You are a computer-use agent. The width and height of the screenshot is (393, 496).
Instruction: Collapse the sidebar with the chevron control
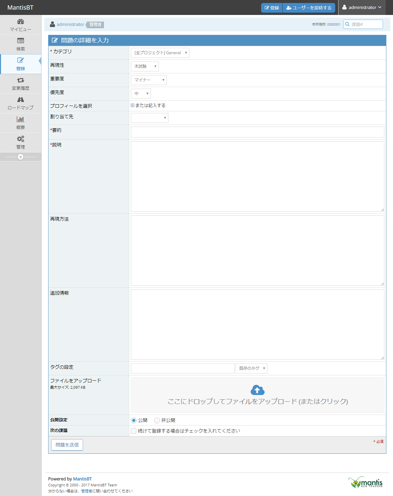21,156
